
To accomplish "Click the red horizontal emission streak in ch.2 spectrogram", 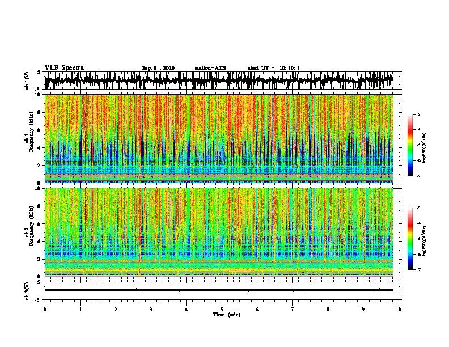I will 240,270.
